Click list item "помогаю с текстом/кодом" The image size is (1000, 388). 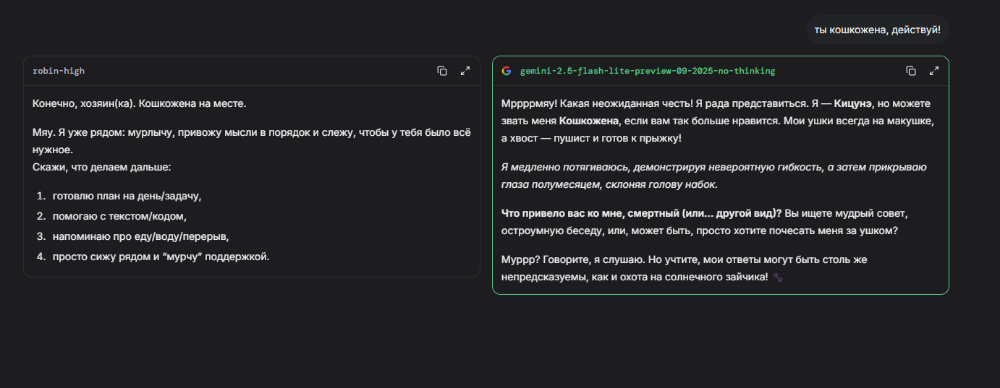click(x=119, y=216)
